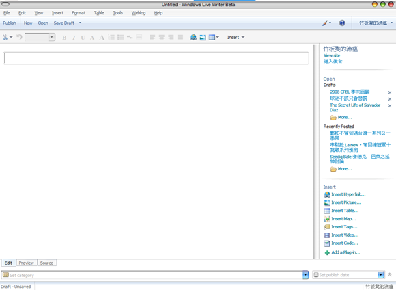
Task: Click the toolbar table icon
Action: point(212,38)
